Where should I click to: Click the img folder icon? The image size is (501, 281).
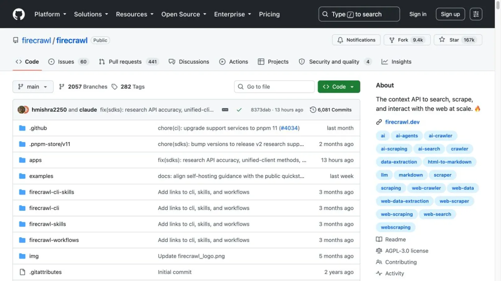tap(22, 256)
